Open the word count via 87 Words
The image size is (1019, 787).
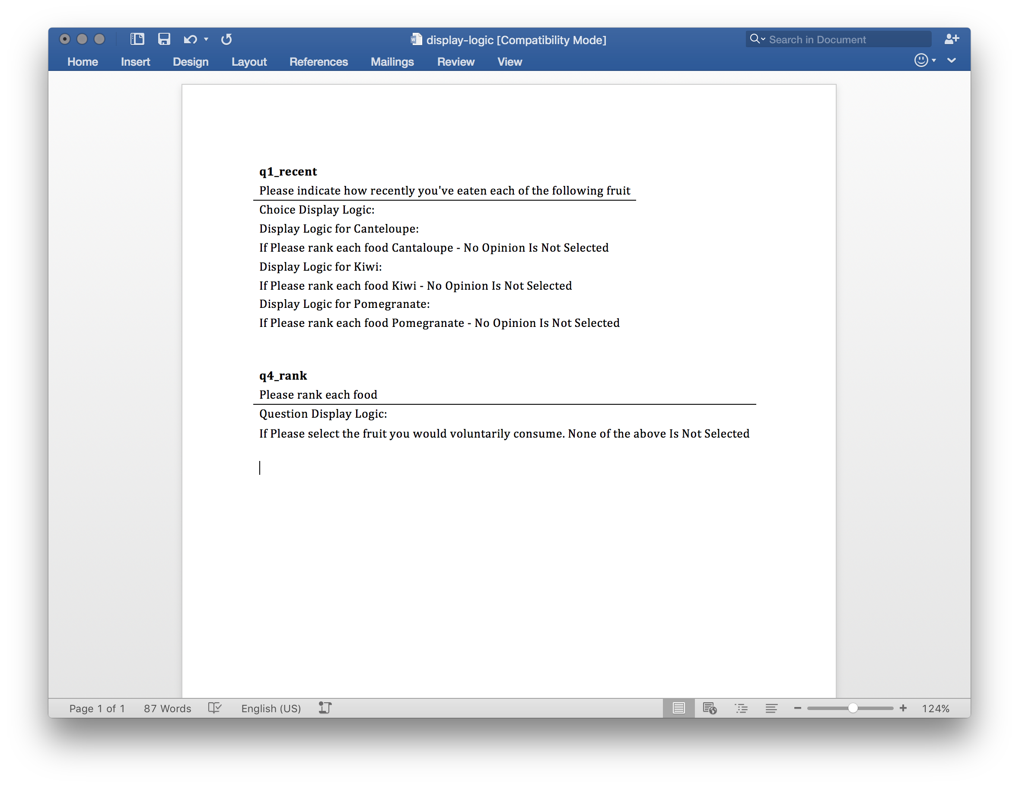coord(167,708)
